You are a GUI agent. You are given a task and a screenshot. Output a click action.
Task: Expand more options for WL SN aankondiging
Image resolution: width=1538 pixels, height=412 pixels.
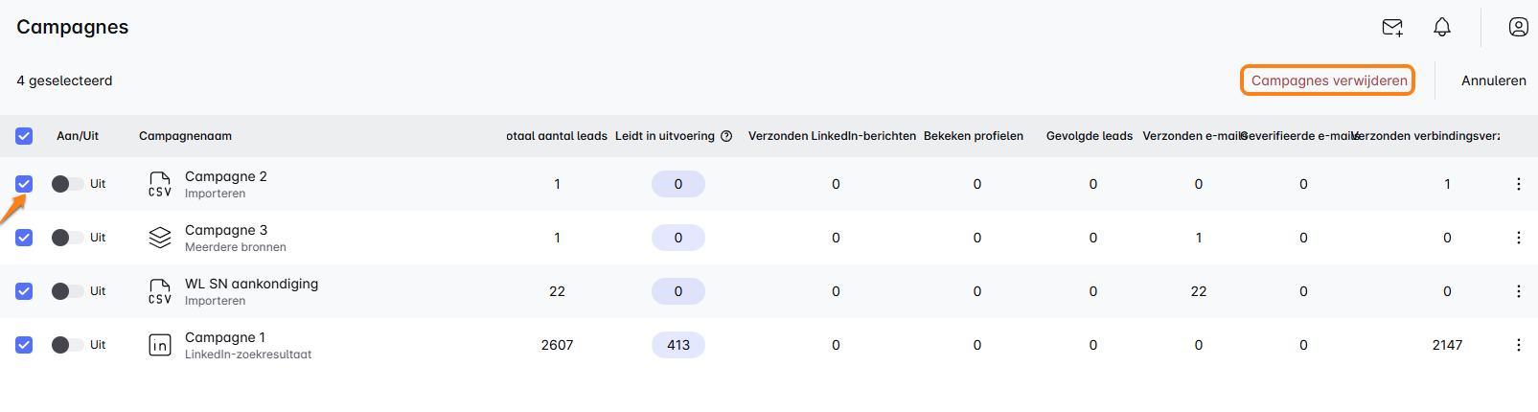tap(1519, 291)
